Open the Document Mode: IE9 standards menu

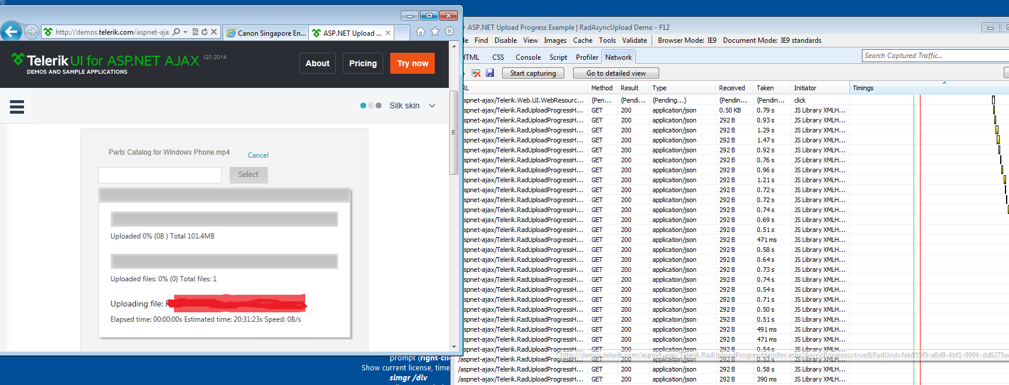(772, 40)
